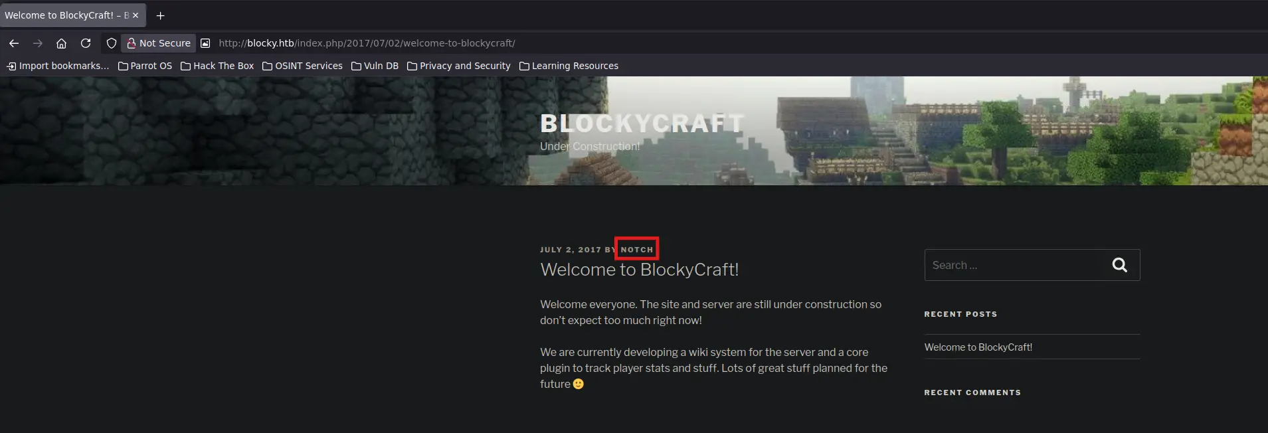Open the browser home page icon

point(61,43)
